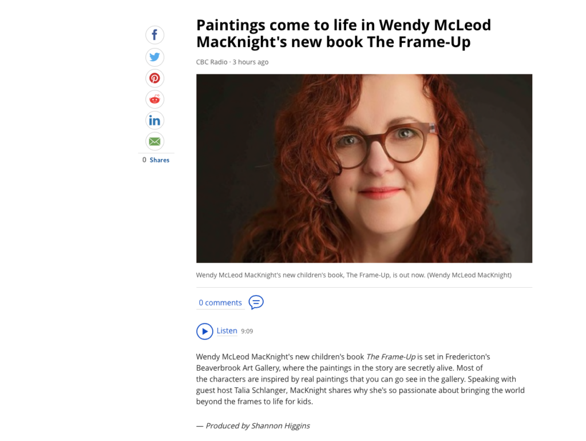Email the article with envelope icon
Image resolution: width=586 pixels, height=441 pixels.
[155, 141]
